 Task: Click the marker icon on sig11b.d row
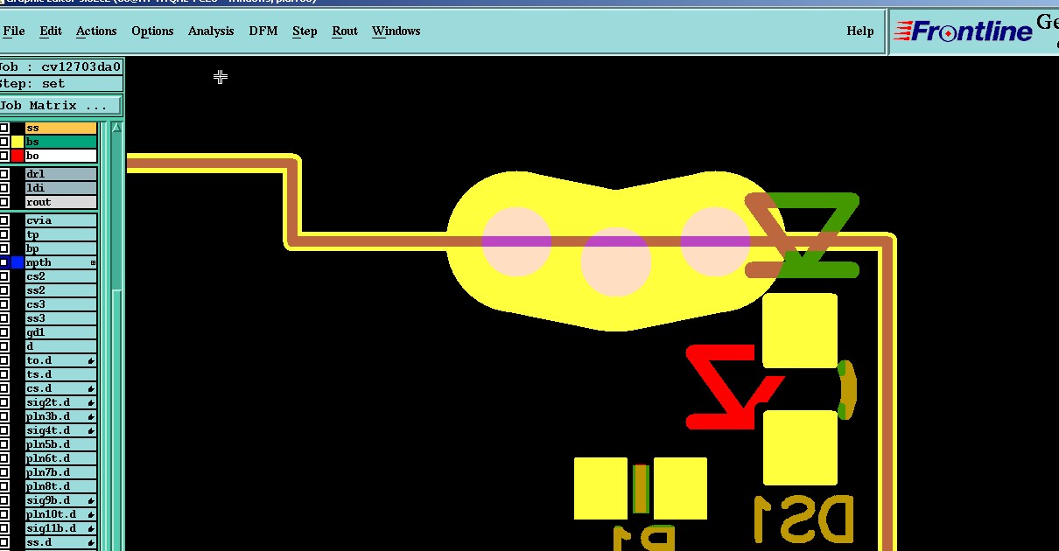click(x=92, y=529)
